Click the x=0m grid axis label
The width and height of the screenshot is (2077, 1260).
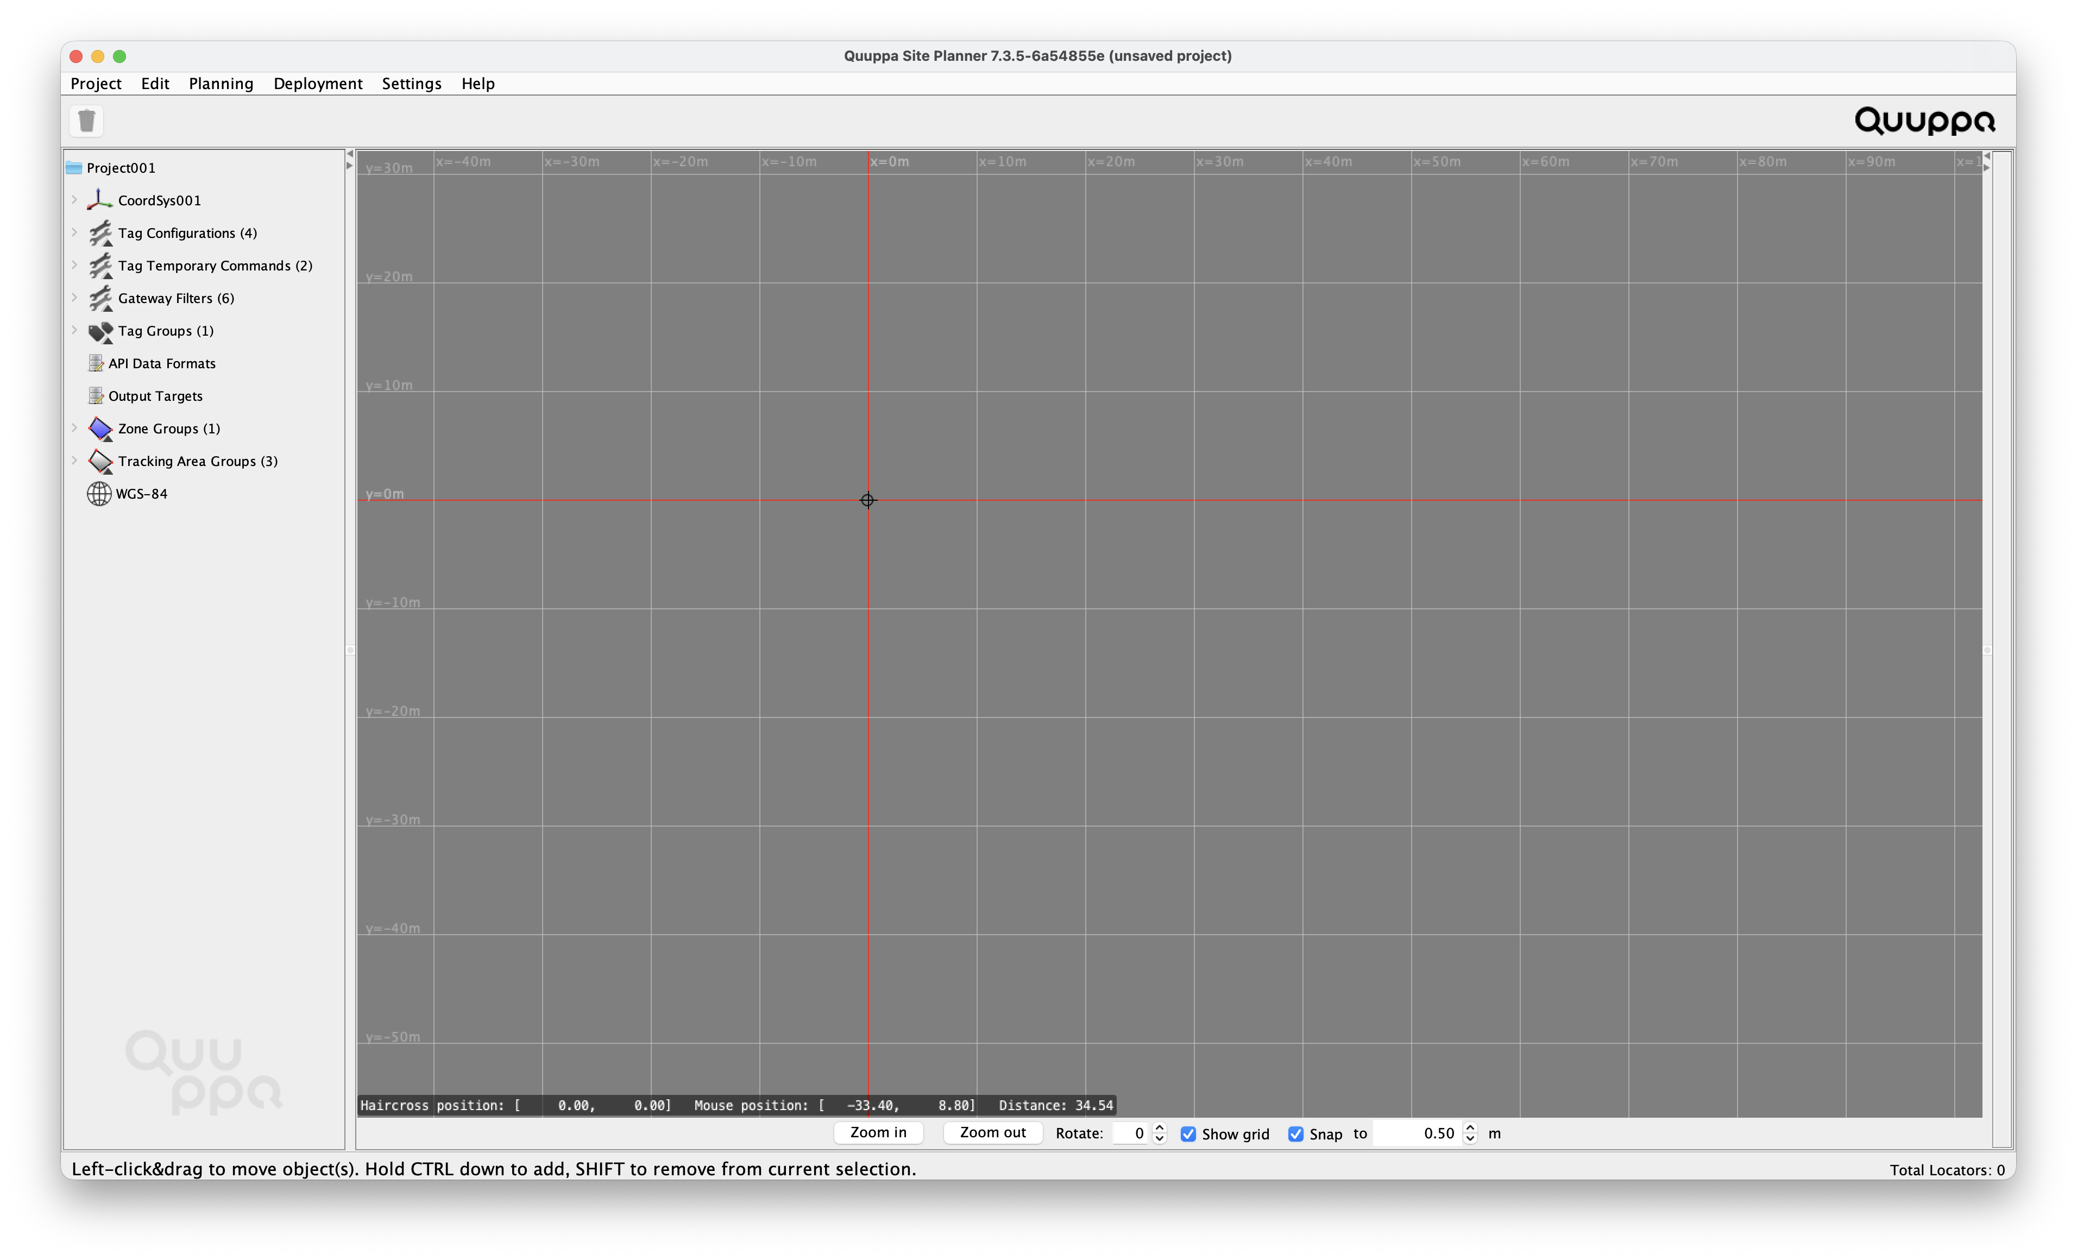[889, 162]
